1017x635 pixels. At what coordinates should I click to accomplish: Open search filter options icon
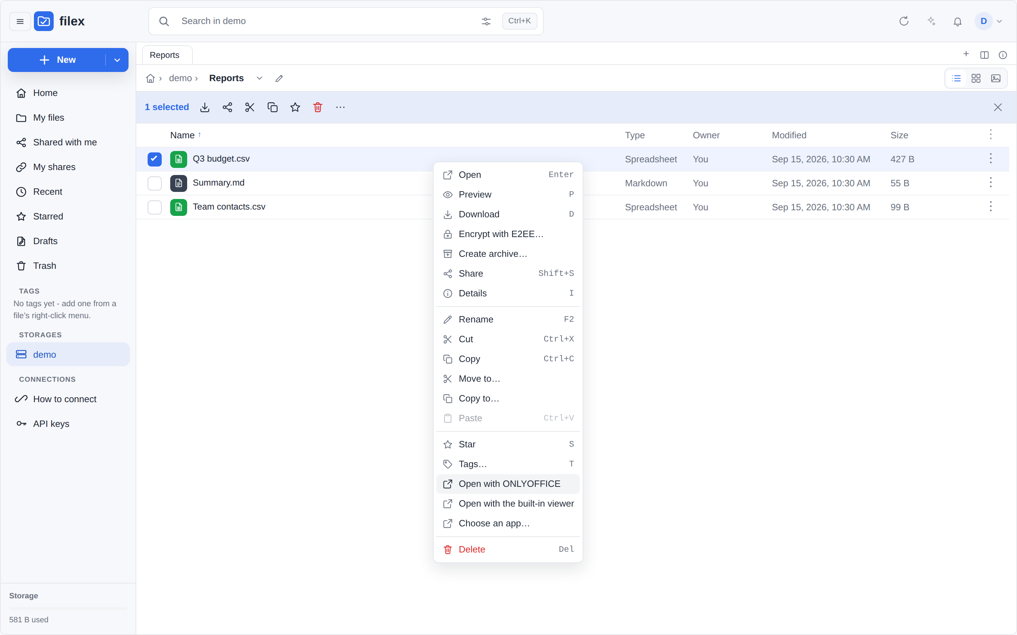[486, 22]
